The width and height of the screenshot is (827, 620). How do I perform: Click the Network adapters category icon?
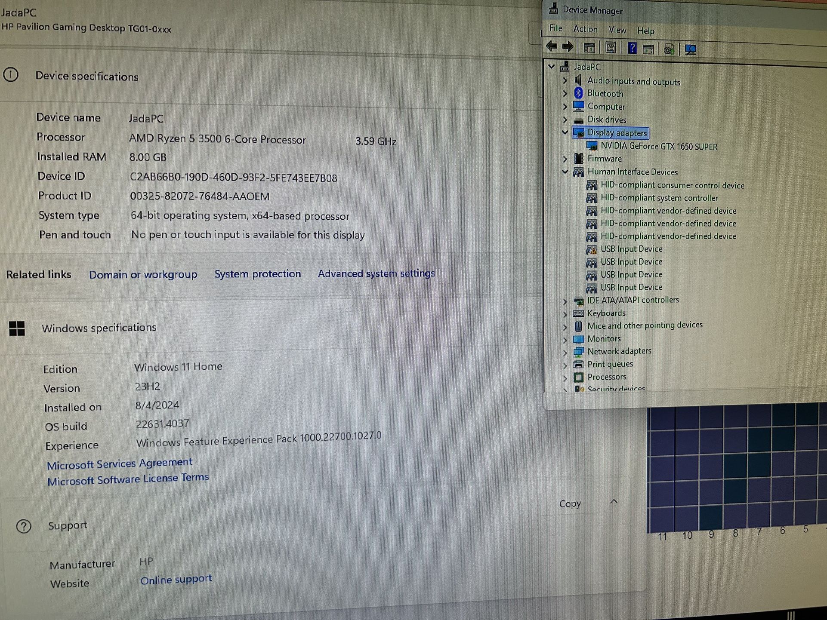point(579,352)
